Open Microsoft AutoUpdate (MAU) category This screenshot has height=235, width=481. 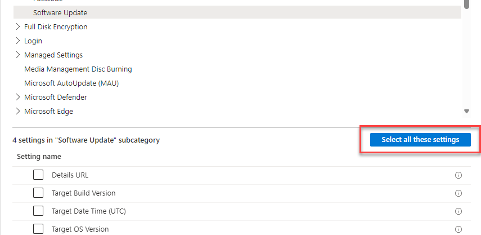pos(71,83)
